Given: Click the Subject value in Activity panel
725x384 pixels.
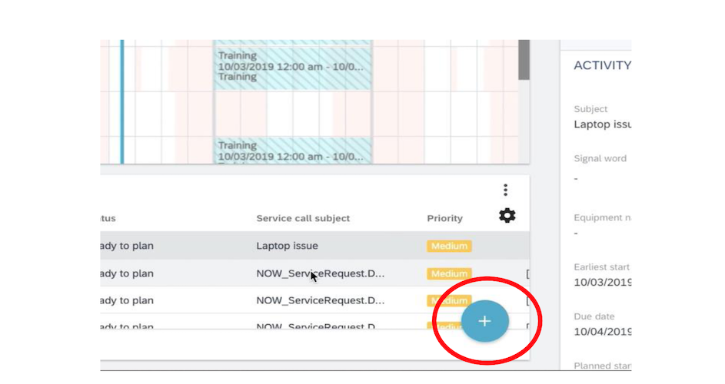Looking at the screenshot, I should pos(602,124).
